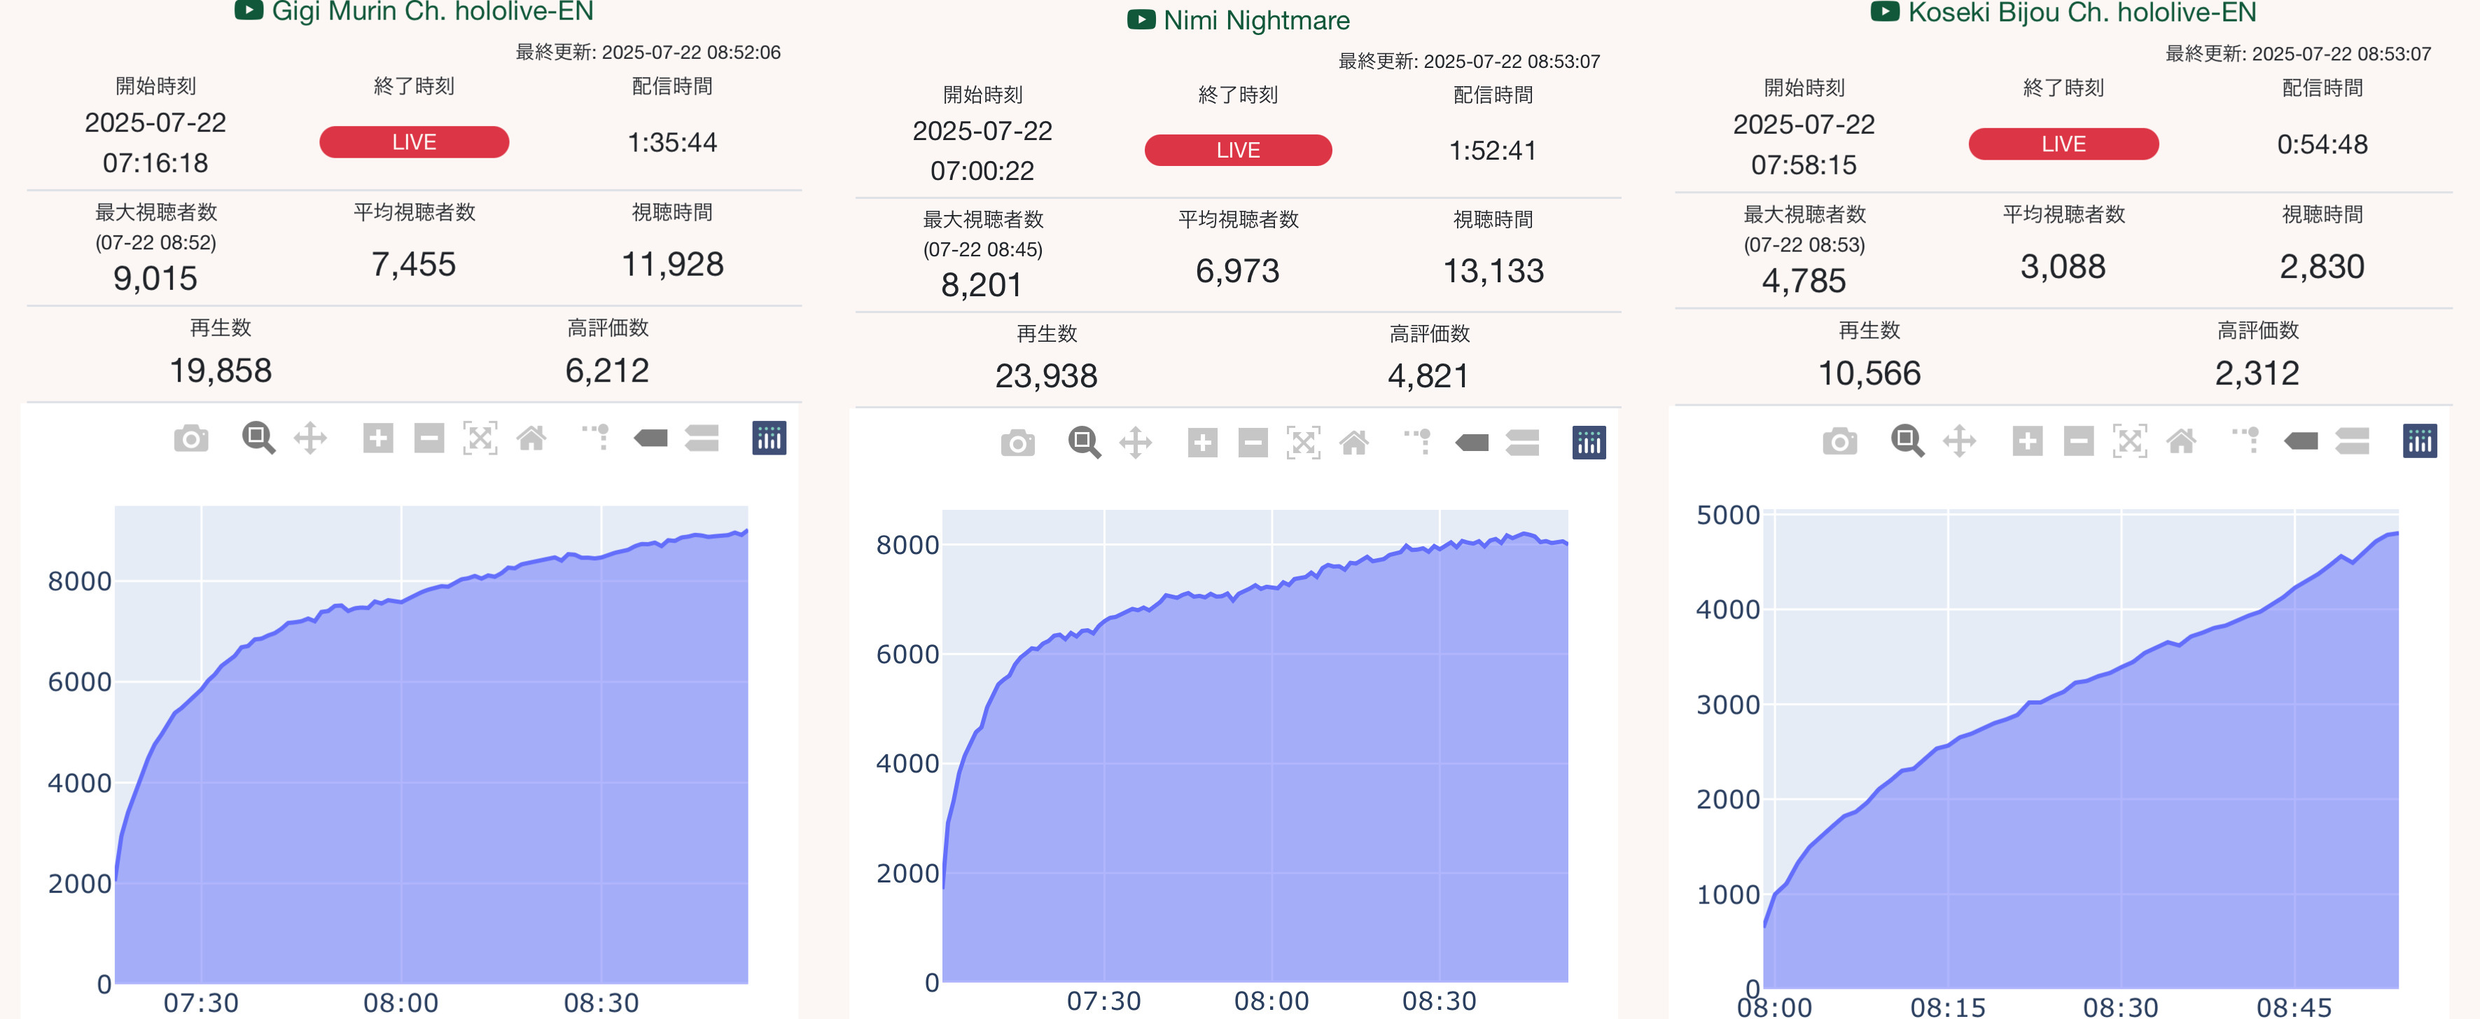Image resolution: width=2480 pixels, height=1019 pixels.
Task: Click autoscale icon on Gigi Murin chart
Action: [x=480, y=438]
